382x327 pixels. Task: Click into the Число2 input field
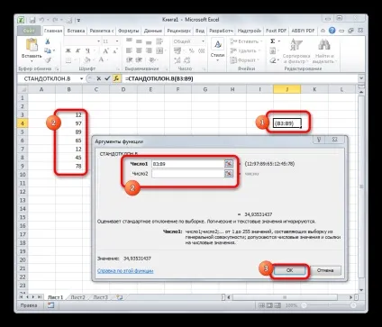pyautogui.click(x=188, y=174)
